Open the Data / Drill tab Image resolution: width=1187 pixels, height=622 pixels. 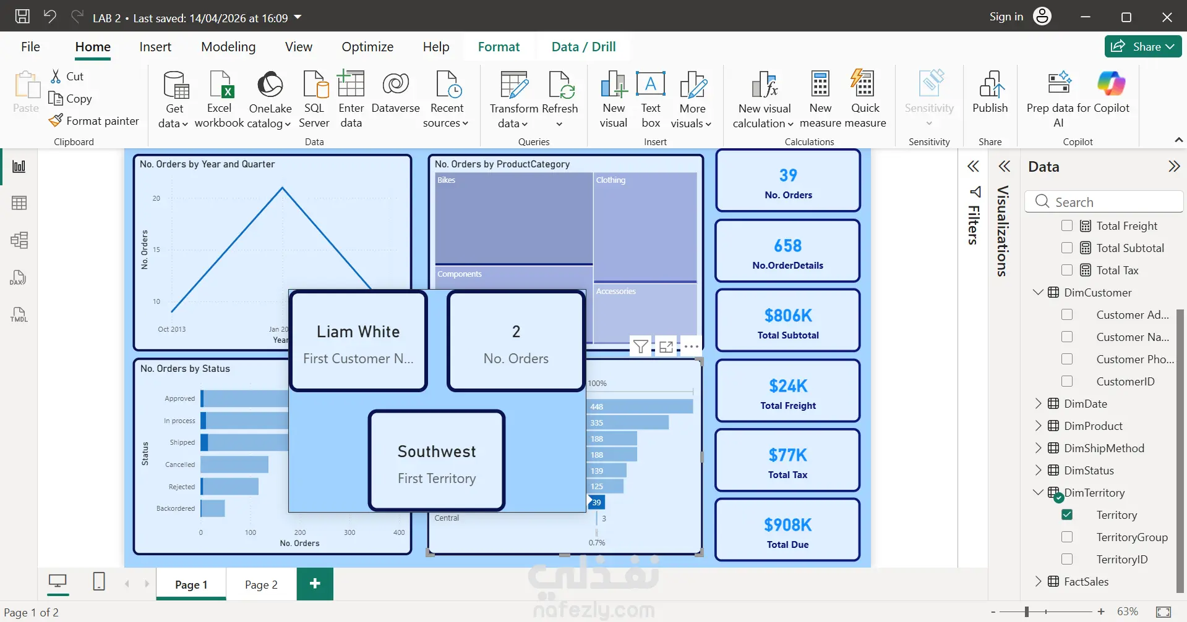[583, 47]
